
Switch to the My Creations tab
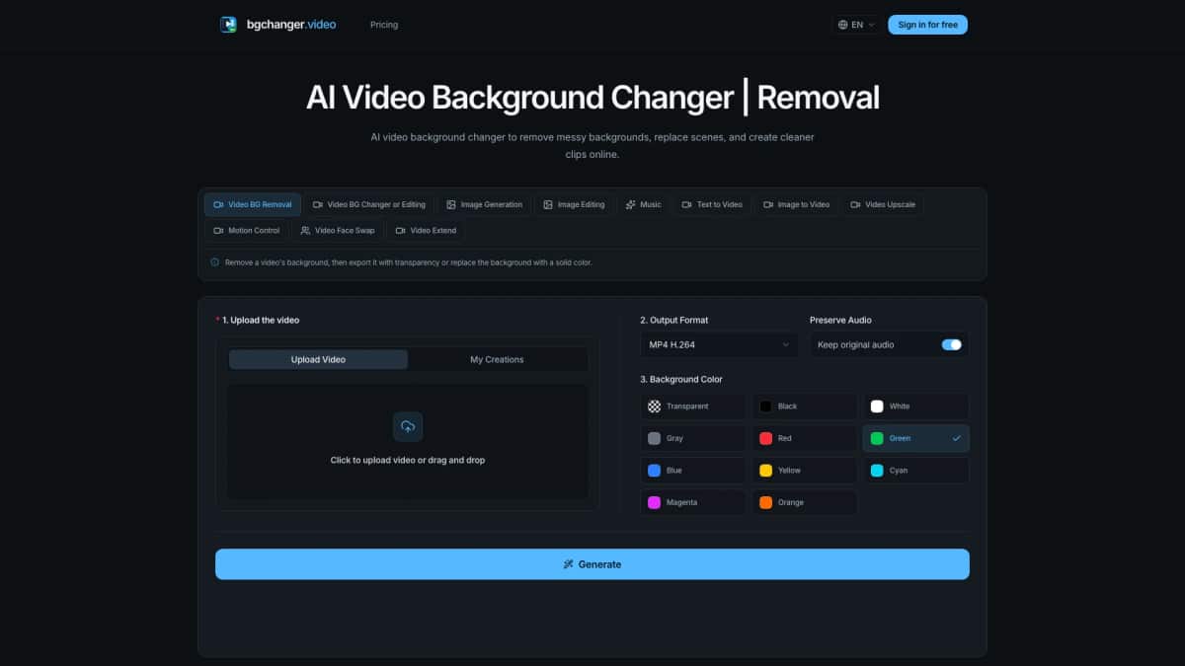[497, 359]
